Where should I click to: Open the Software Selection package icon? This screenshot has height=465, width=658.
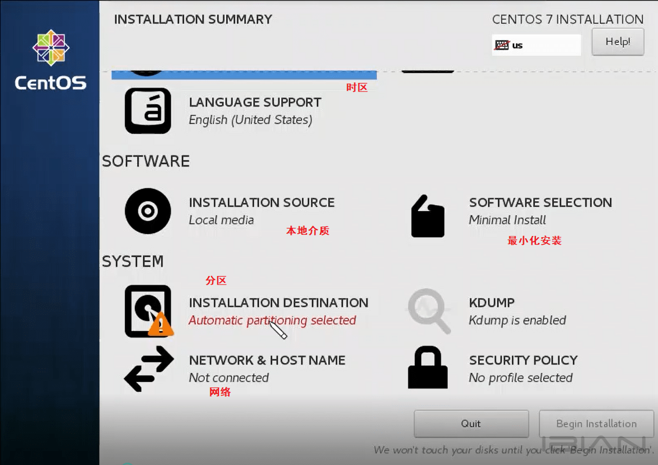pos(427,216)
